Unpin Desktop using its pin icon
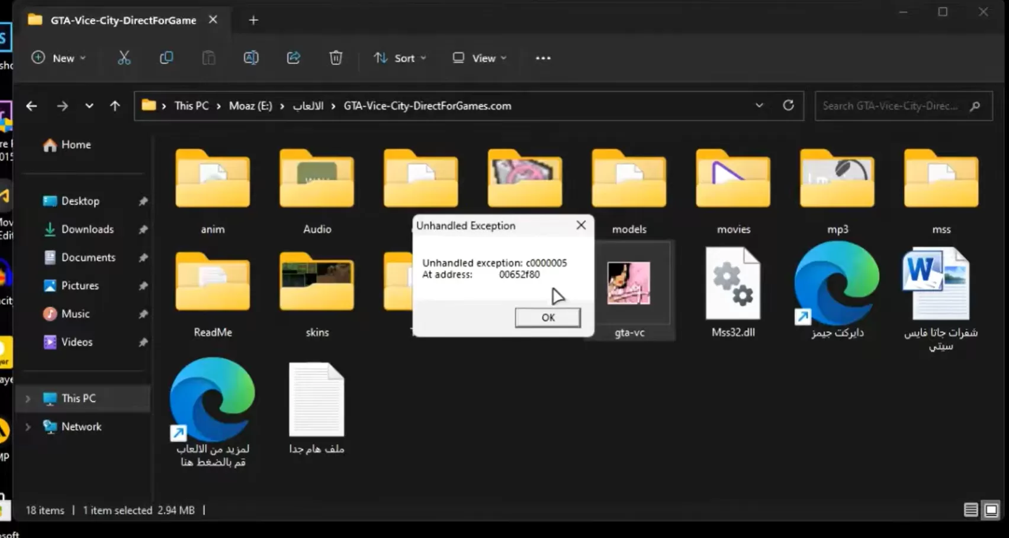This screenshot has width=1009, height=538. (143, 201)
